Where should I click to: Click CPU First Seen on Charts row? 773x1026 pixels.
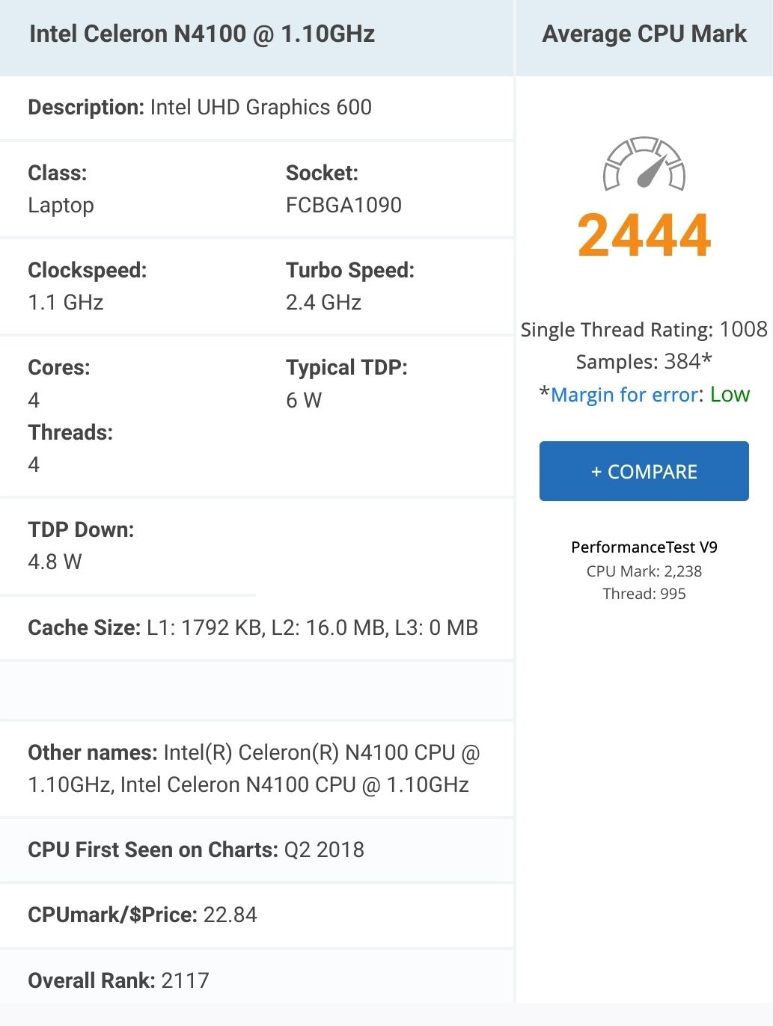click(x=257, y=850)
